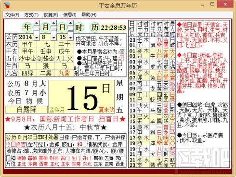Image resolution: width=236 pixels, height=177 pixels.
Task: Click the 21-23 癸亥 hour row
Action: (152, 162)
